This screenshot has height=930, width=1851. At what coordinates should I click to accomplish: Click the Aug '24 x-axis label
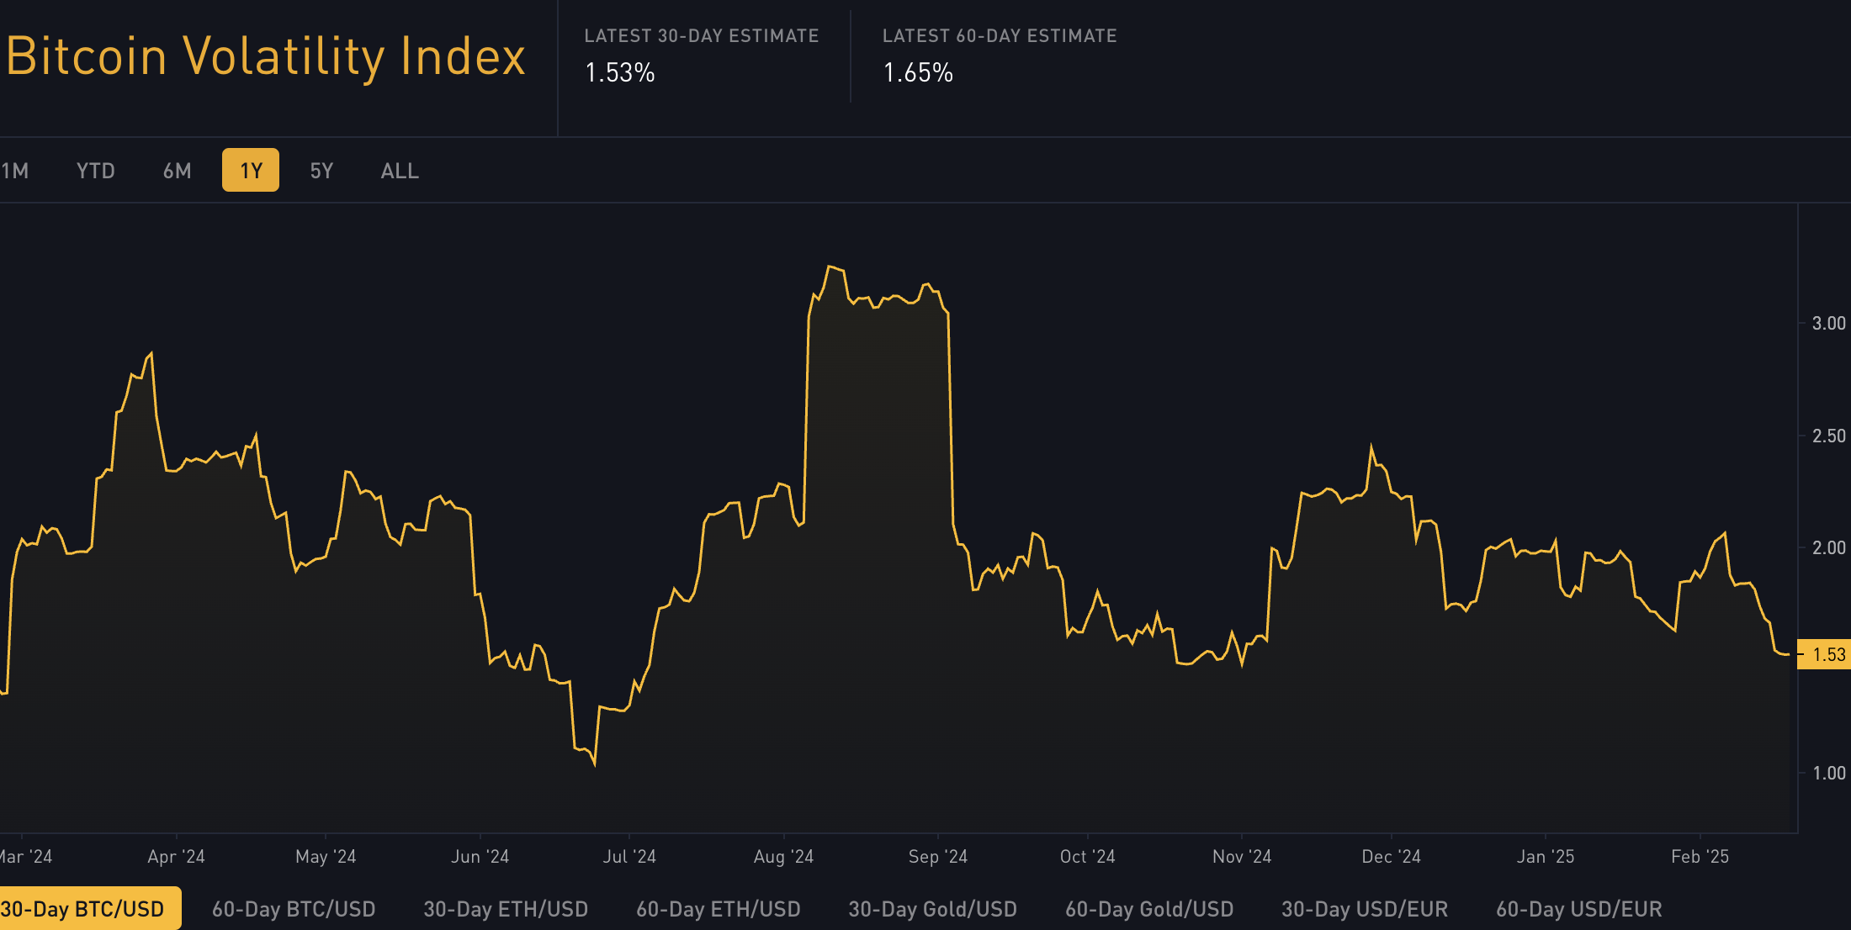coord(783,857)
